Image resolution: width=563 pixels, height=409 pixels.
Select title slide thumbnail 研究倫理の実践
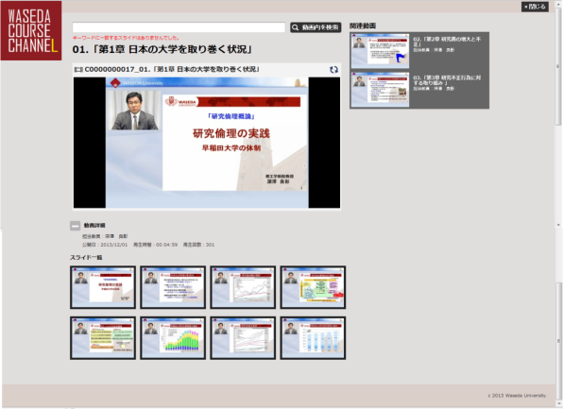103,287
